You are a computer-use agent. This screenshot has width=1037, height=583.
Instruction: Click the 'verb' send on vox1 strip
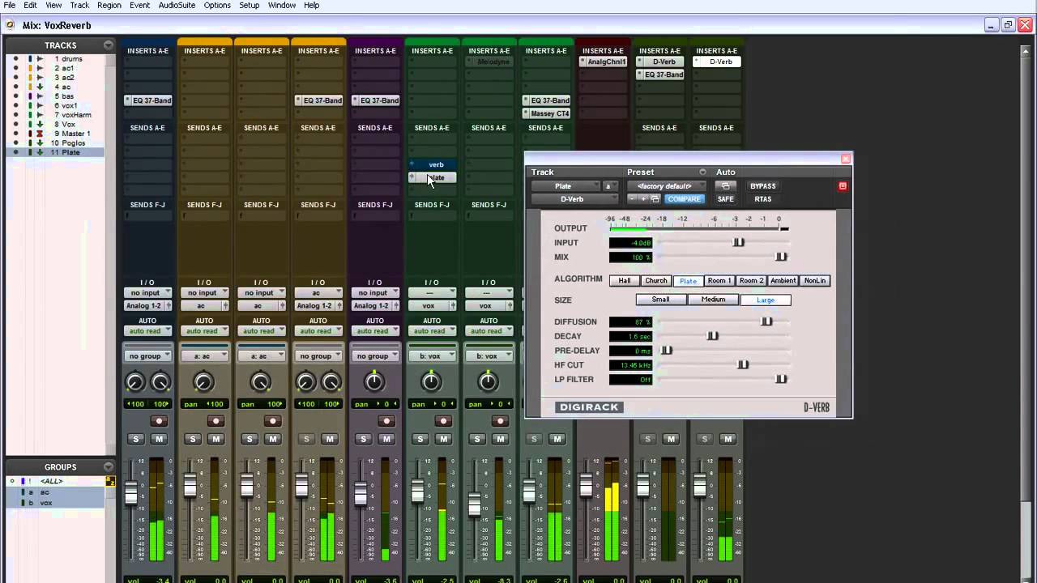(433, 164)
